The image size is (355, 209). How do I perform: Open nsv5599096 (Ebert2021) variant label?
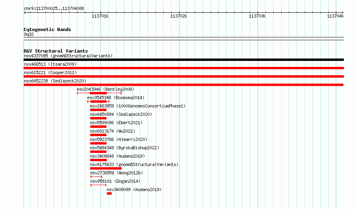pyautogui.click(x=116, y=123)
